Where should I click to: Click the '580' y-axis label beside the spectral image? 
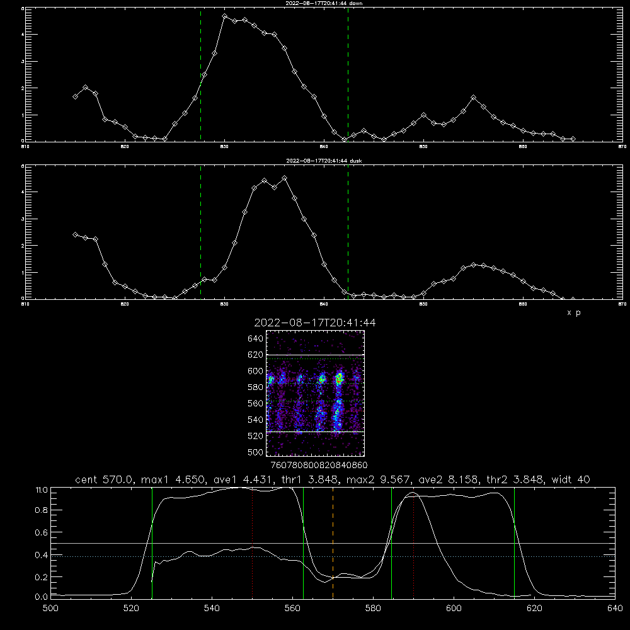click(x=255, y=387)
